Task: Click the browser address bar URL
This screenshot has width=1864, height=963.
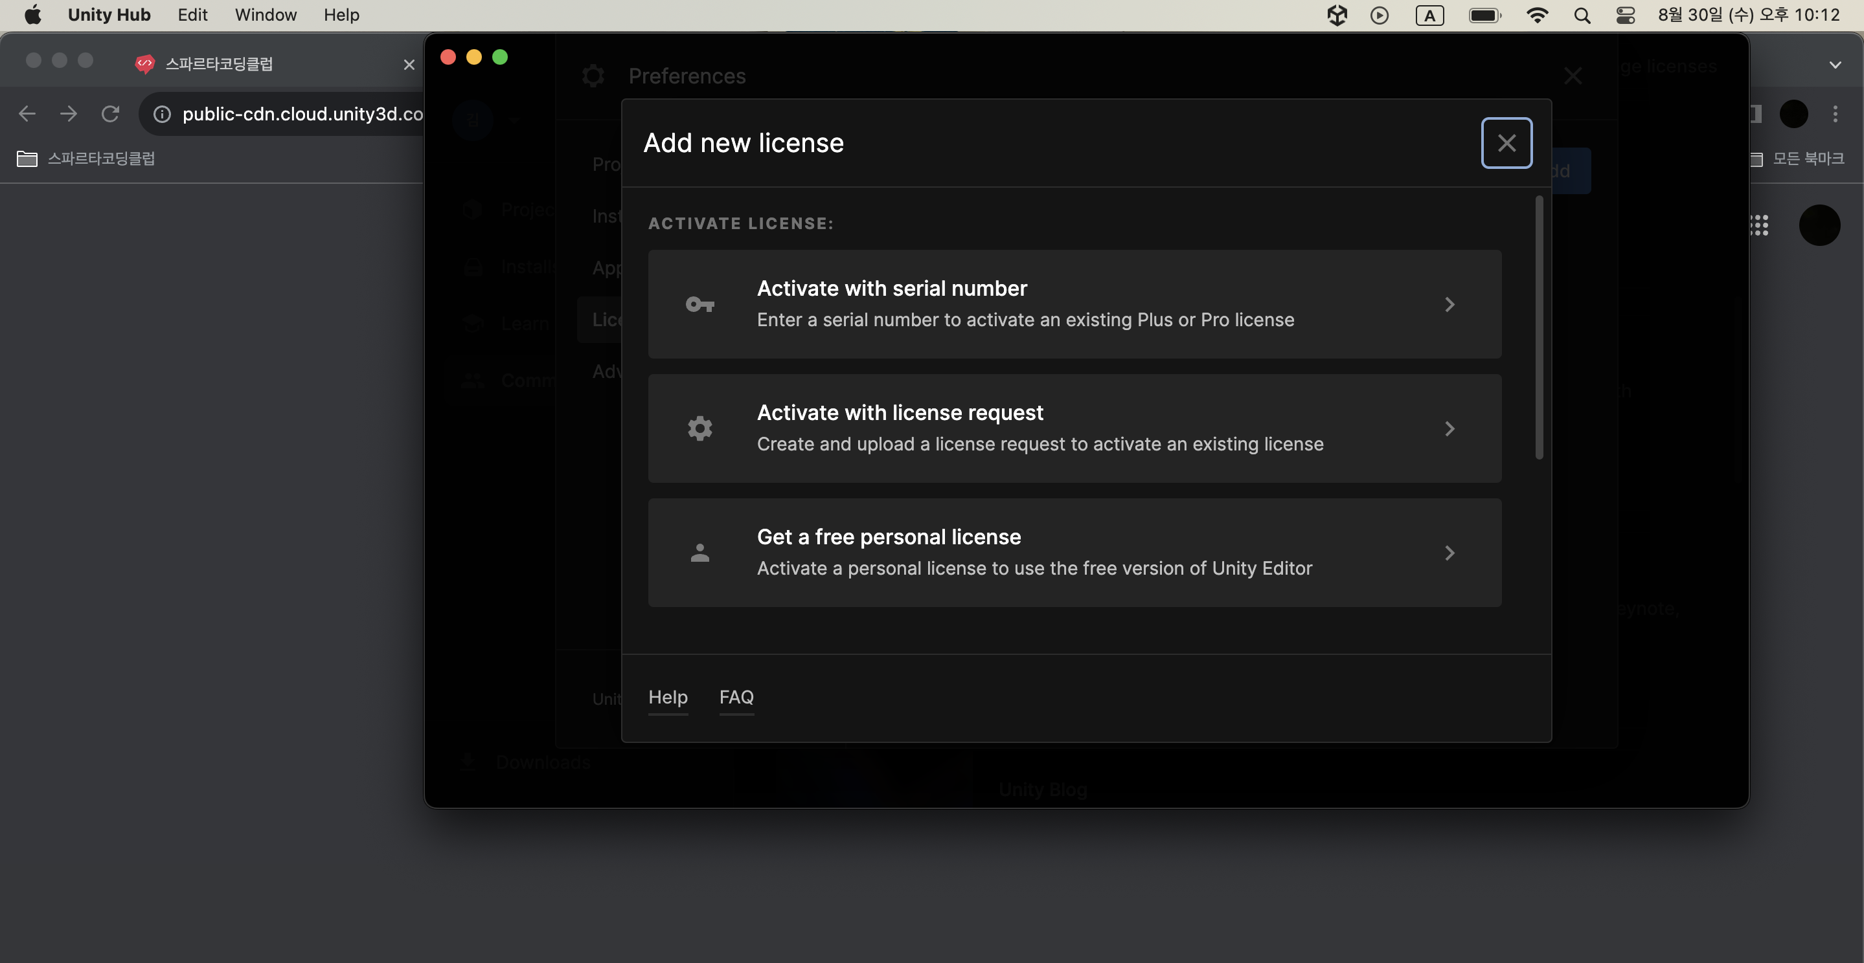Action: pyautogui.click(x=302, y=115)
